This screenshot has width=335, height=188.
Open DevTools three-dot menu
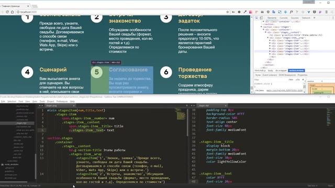(x=333, y=18)
